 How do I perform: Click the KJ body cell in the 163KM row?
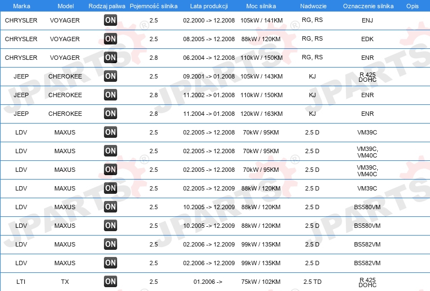pos(312,114)
